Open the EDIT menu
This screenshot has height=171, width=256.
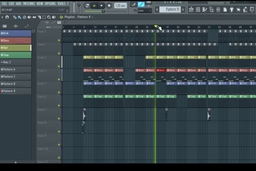click(x=11, y=3)
